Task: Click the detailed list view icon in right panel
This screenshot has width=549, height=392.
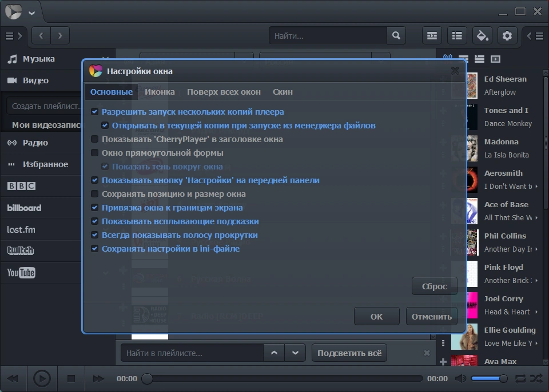Action: [479, 59]
